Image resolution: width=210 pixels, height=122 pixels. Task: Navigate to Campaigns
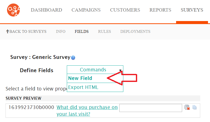pos(86,10)
